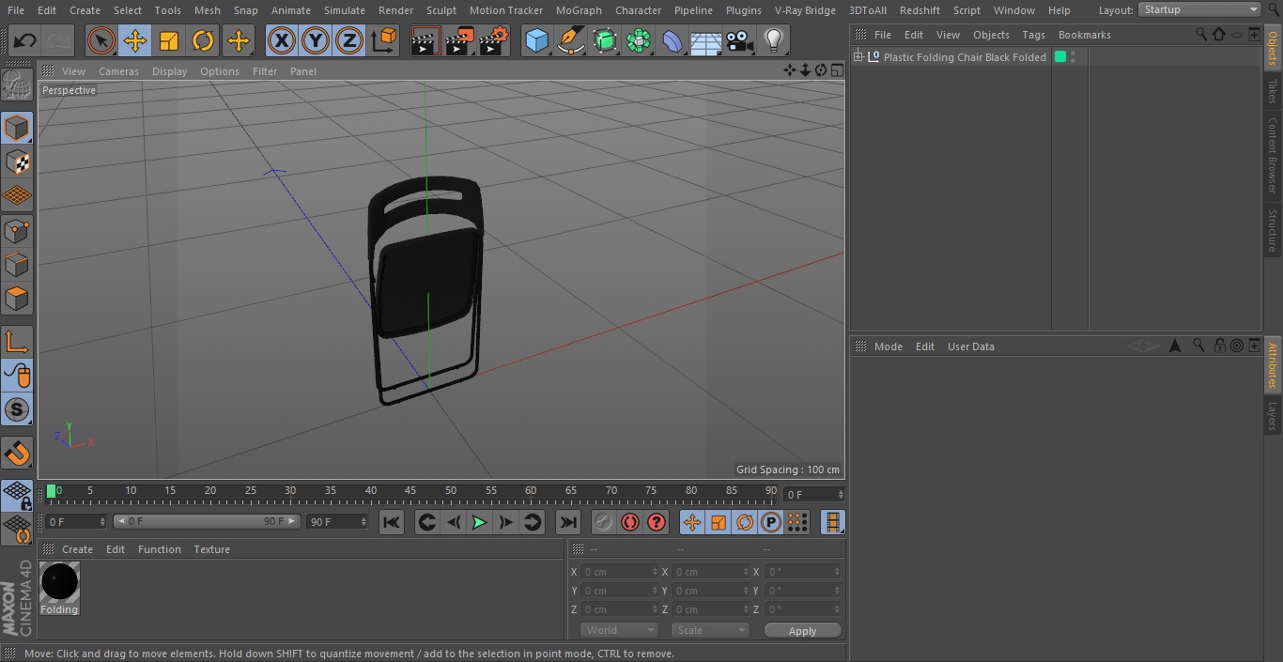This screenshot has width=1283, height=662.
Task: Open the Scale mode dropdown
Action: (x=710, y=630)
